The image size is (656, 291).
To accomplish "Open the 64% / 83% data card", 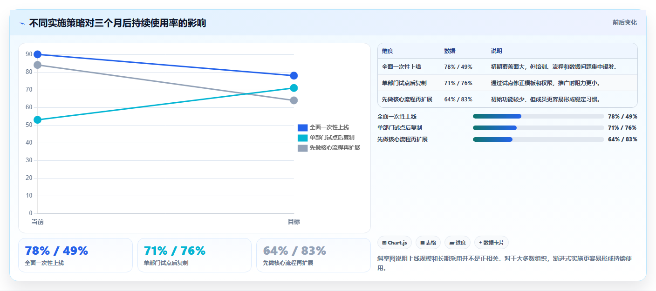I will pos(314,255).
